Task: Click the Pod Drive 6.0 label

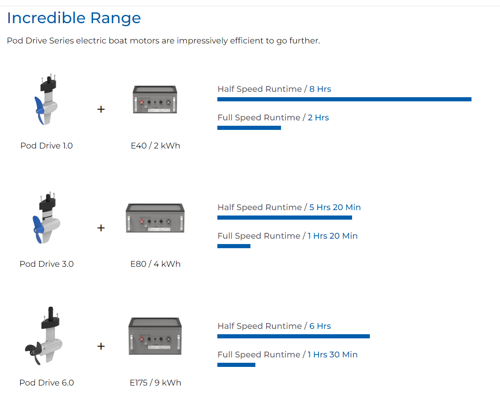Action: point(47,383)
